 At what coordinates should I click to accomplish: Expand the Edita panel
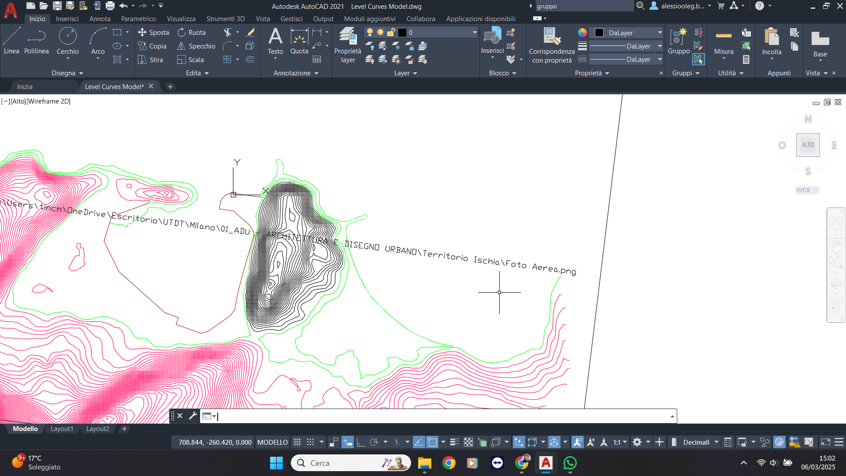(x=197, y=73)
